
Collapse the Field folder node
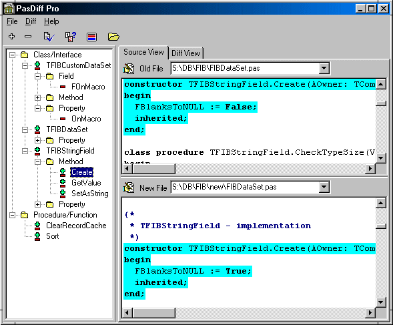pyautogui.click(x=37, y=76)
